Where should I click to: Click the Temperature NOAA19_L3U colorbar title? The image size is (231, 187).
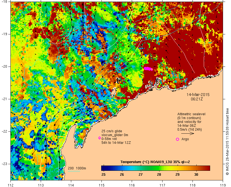click(x=155, y=162)
